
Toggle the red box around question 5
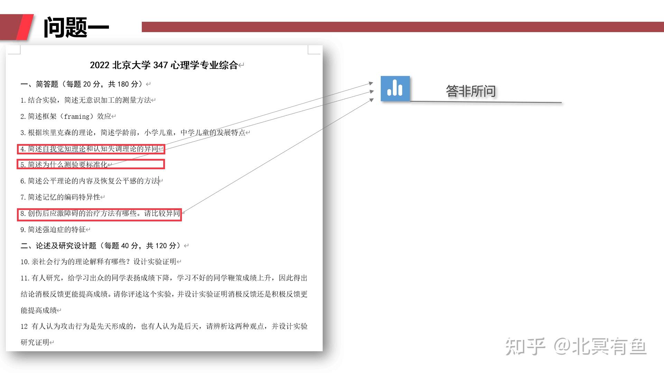91,164
